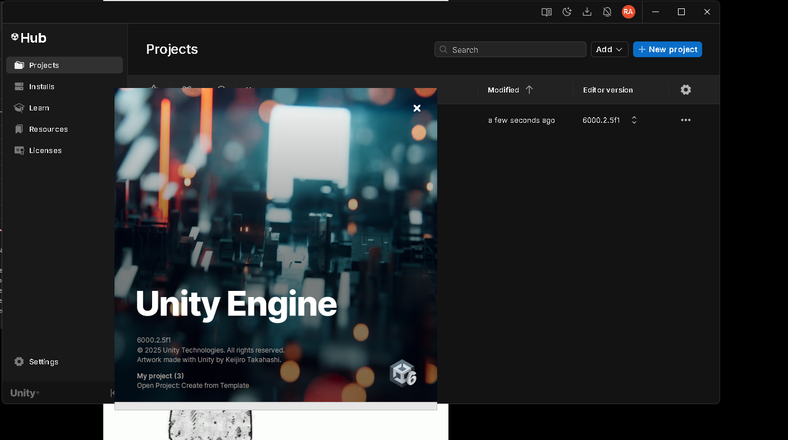Open the documentation book icon in title bar
This screenshot has width=788, height=440.
(x=547, y=12)
